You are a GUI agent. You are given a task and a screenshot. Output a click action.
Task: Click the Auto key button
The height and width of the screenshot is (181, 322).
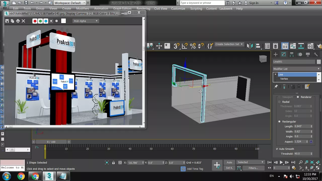tap(229, 162)
